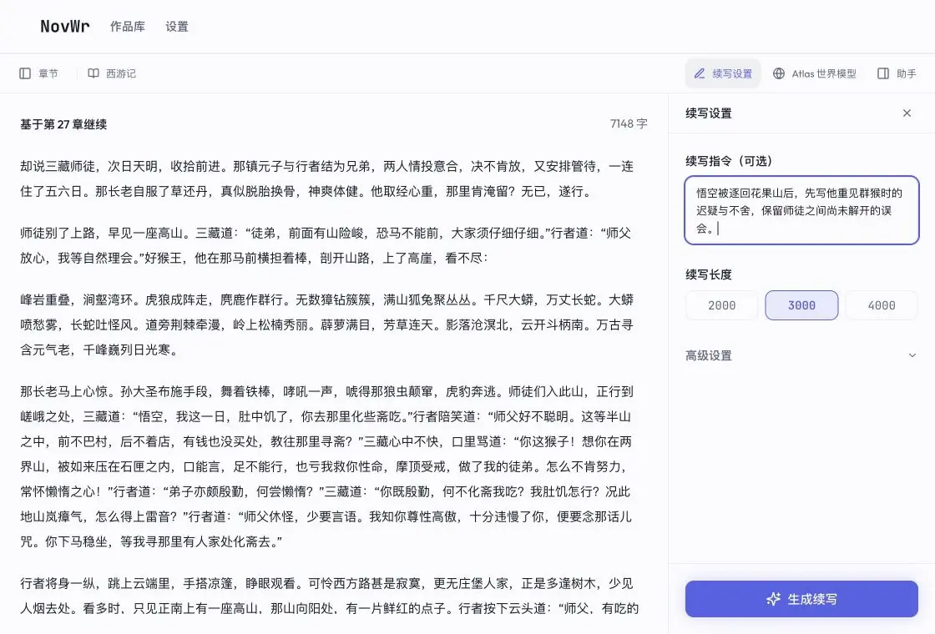Focus the 续写指令 text box
935x634 pixels.
(801, 210)
